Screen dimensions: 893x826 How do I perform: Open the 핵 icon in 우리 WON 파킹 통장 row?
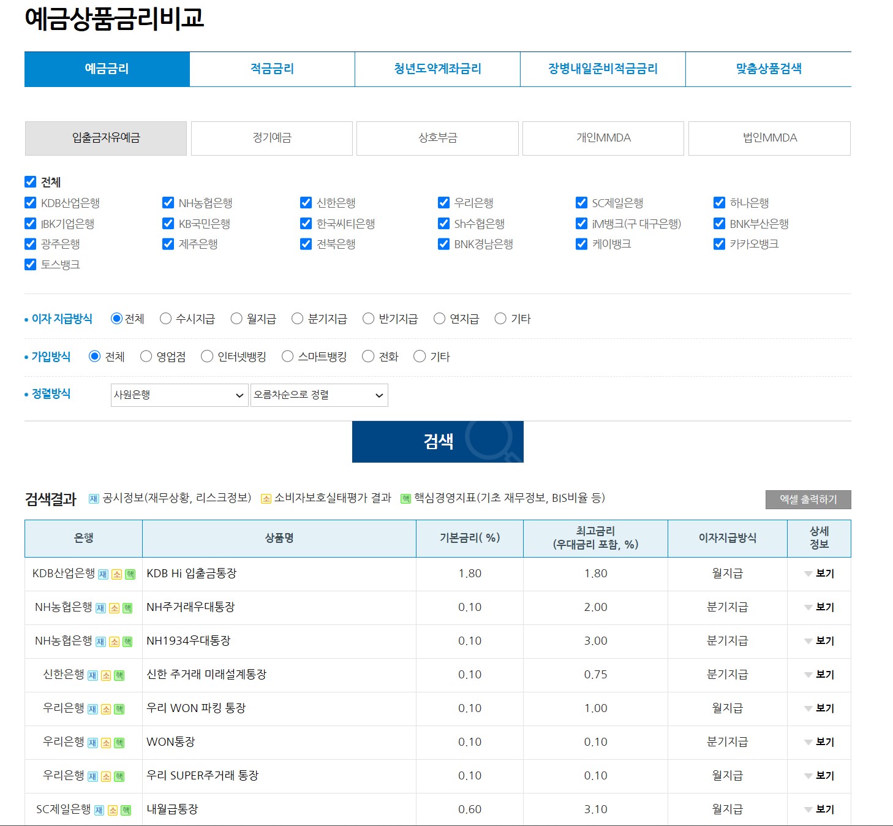tap(119, 710)
